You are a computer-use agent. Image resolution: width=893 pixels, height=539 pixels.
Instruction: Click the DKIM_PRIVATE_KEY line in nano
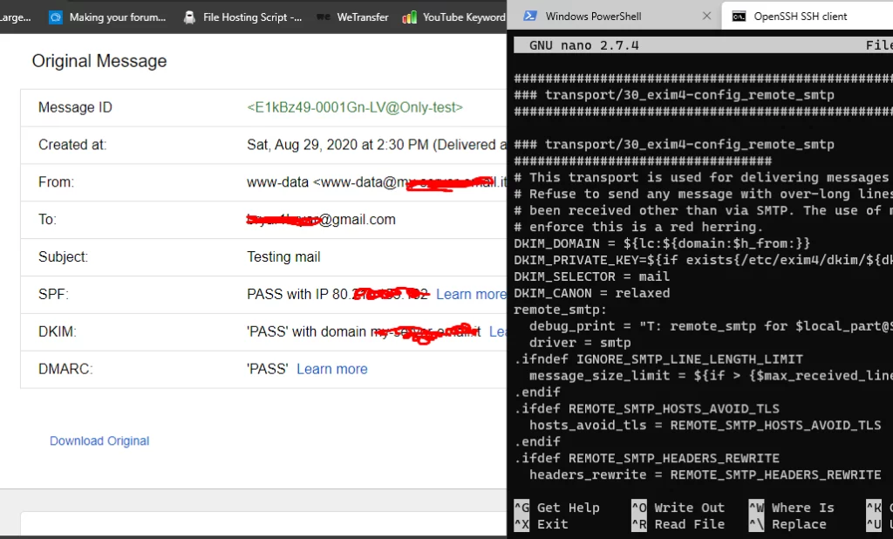pos(704,260)
